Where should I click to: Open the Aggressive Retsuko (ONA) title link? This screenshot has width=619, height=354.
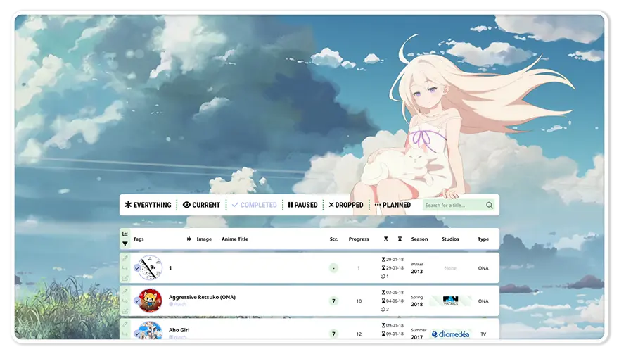click(202, 297)
